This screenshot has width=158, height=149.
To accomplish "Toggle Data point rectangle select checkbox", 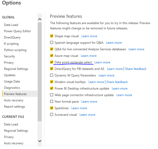I will (x=52, y=62).
